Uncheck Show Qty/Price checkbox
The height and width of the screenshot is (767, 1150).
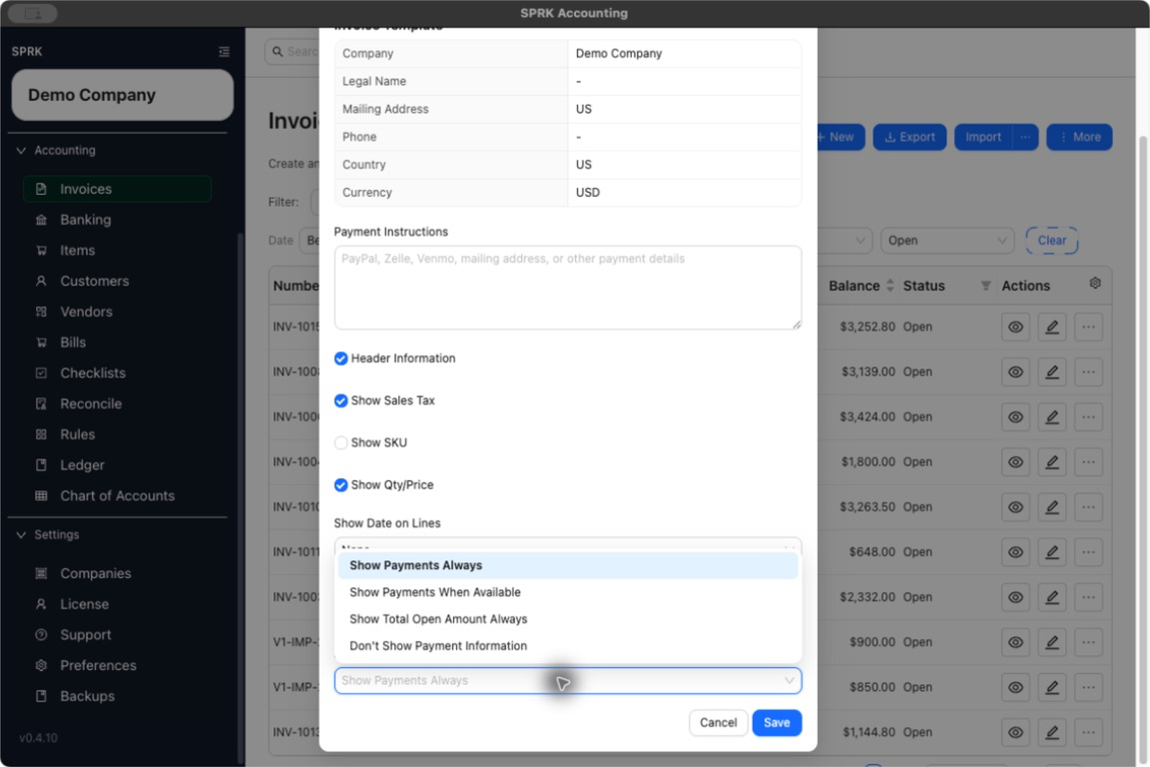point(341,485)
